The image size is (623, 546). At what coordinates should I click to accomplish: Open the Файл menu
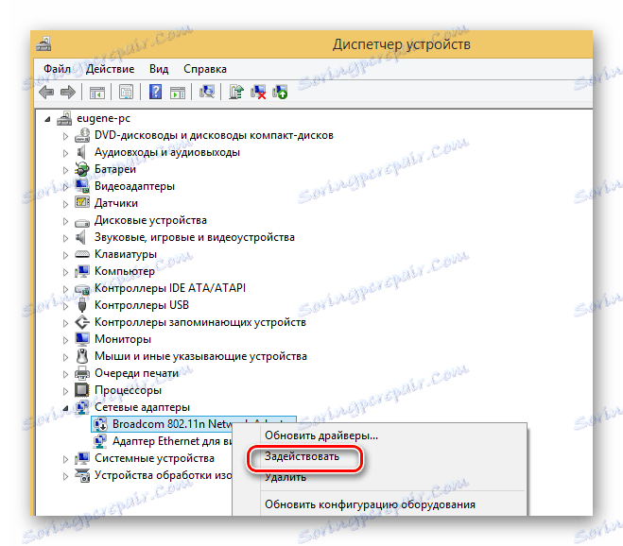point(57,69)
